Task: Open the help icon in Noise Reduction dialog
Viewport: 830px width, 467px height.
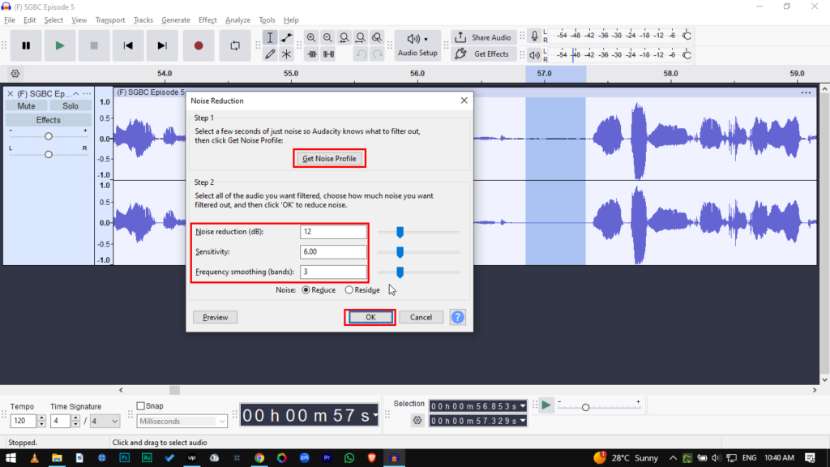Action: pos(457,317)
